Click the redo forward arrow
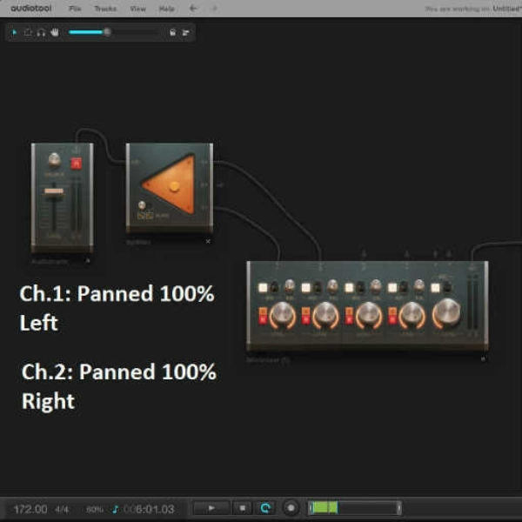 (x=214, y=9)
